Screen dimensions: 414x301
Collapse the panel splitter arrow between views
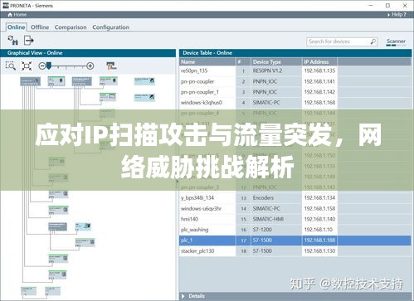(x=178, y=182)
